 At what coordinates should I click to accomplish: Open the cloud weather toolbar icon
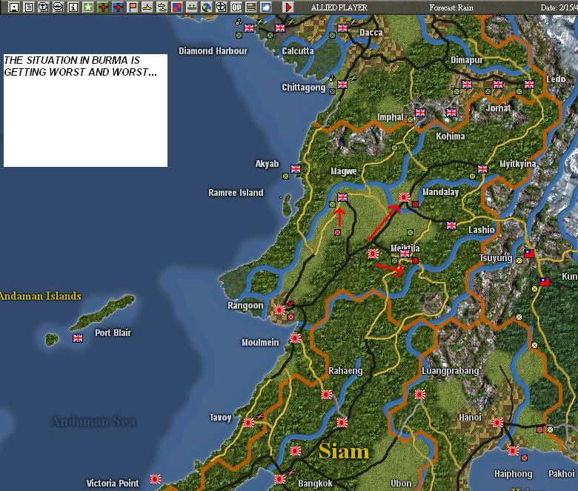pyautogui.click(x=266, y=7)
